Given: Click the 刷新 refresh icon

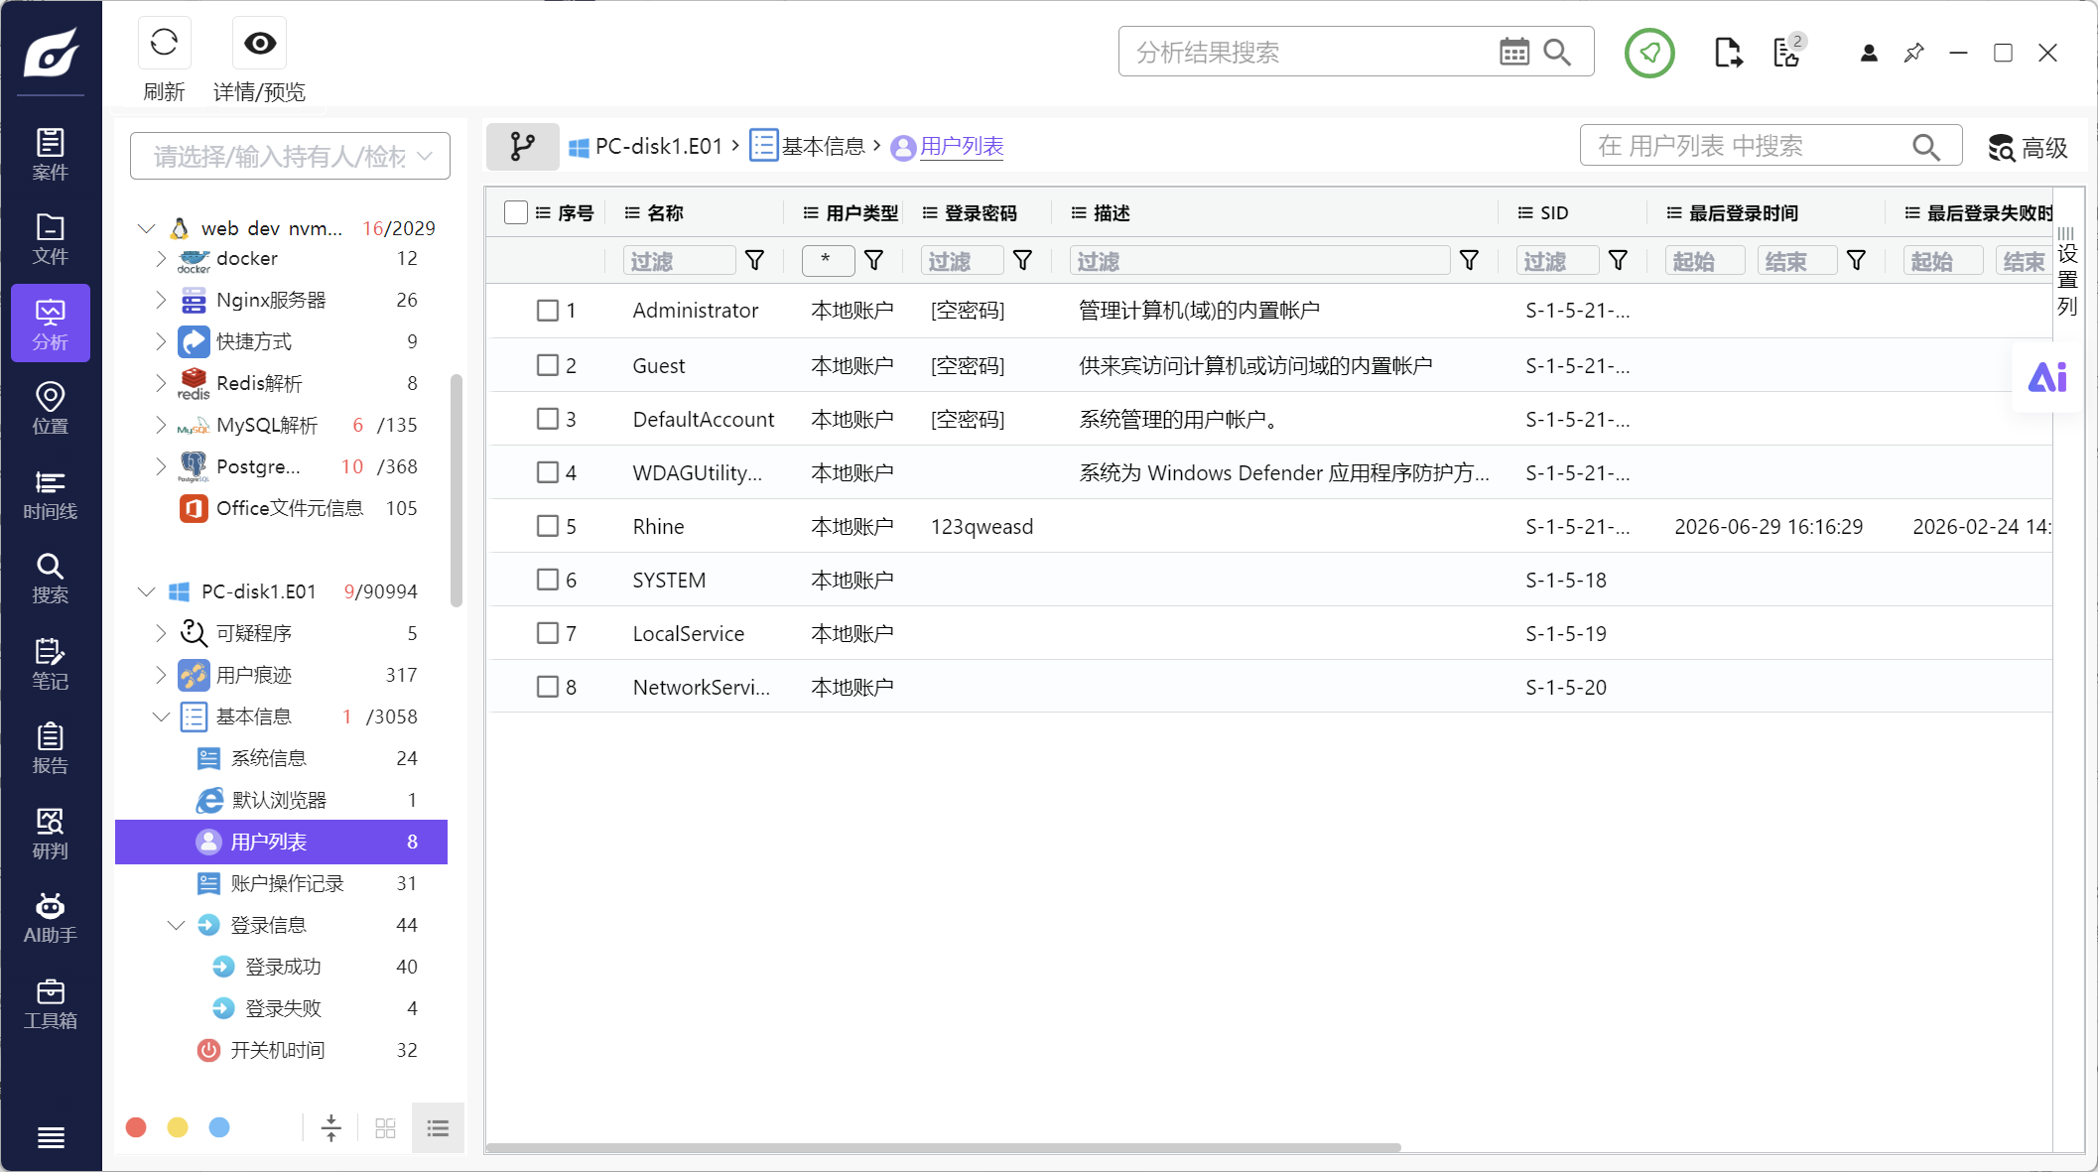Looking at the screenshot, I should 164,43.
